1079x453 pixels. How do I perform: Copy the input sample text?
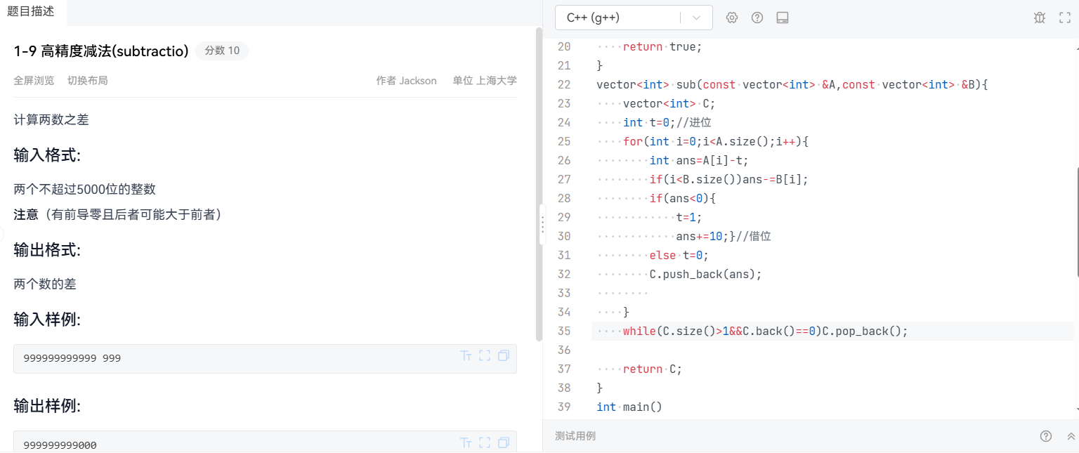tap(504, 355)
